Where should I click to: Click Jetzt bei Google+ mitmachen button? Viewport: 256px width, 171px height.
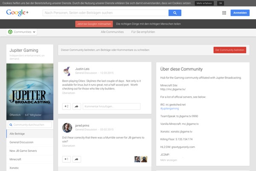(x=94, y=24)
